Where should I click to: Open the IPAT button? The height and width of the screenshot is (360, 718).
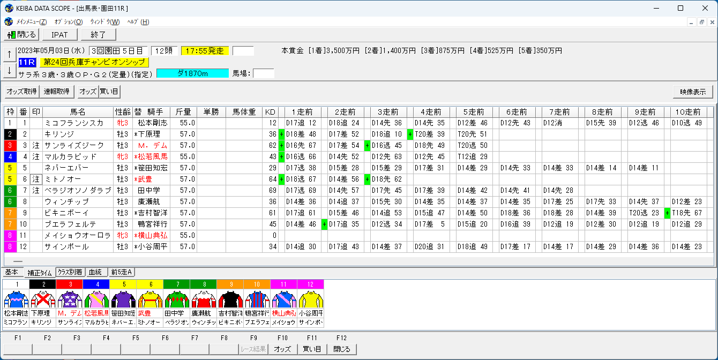[59, 34]
